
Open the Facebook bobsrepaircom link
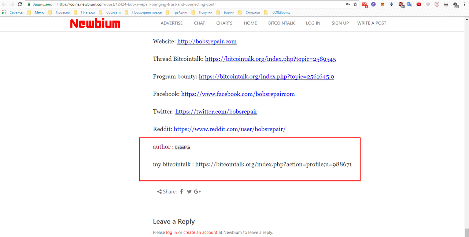238,94
